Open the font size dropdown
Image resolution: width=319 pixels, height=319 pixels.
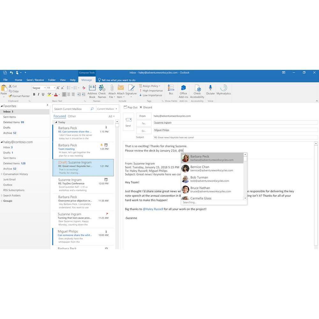pos(54,88)
